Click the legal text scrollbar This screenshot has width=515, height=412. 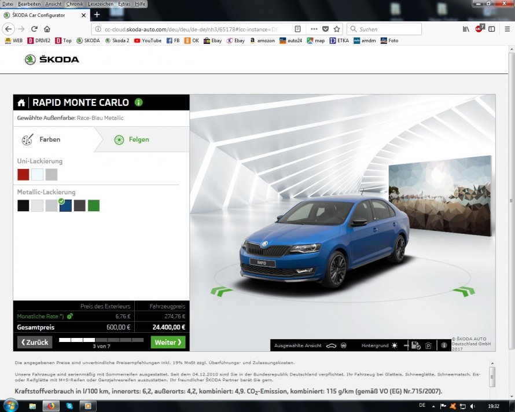[492, 377]
